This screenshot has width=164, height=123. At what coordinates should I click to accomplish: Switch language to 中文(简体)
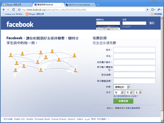click(x=102, y=119)
